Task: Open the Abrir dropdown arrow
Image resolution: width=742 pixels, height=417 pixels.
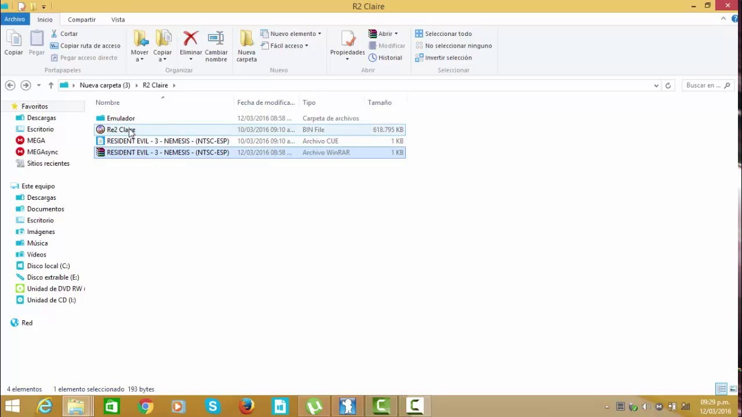Action: point(396,34)
